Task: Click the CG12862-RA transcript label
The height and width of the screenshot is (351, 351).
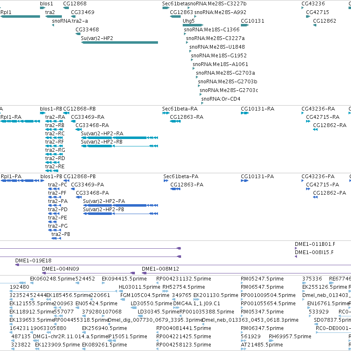Action: click(x=330, y=125)
